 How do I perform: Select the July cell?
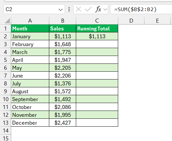pyautogui.click(x=30, y=83)
